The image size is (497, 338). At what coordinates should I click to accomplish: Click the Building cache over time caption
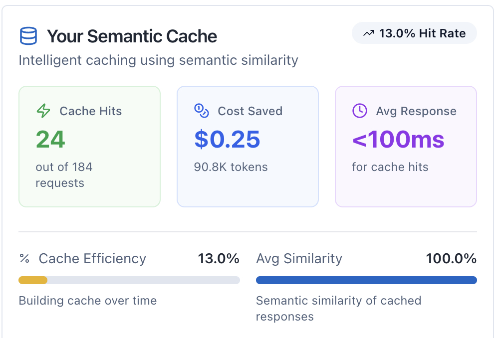(87, 301)
